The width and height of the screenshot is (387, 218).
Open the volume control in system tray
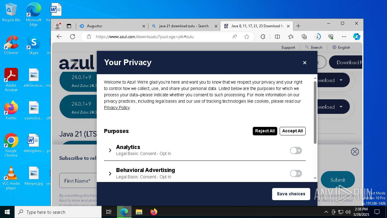tap(348, 212)
